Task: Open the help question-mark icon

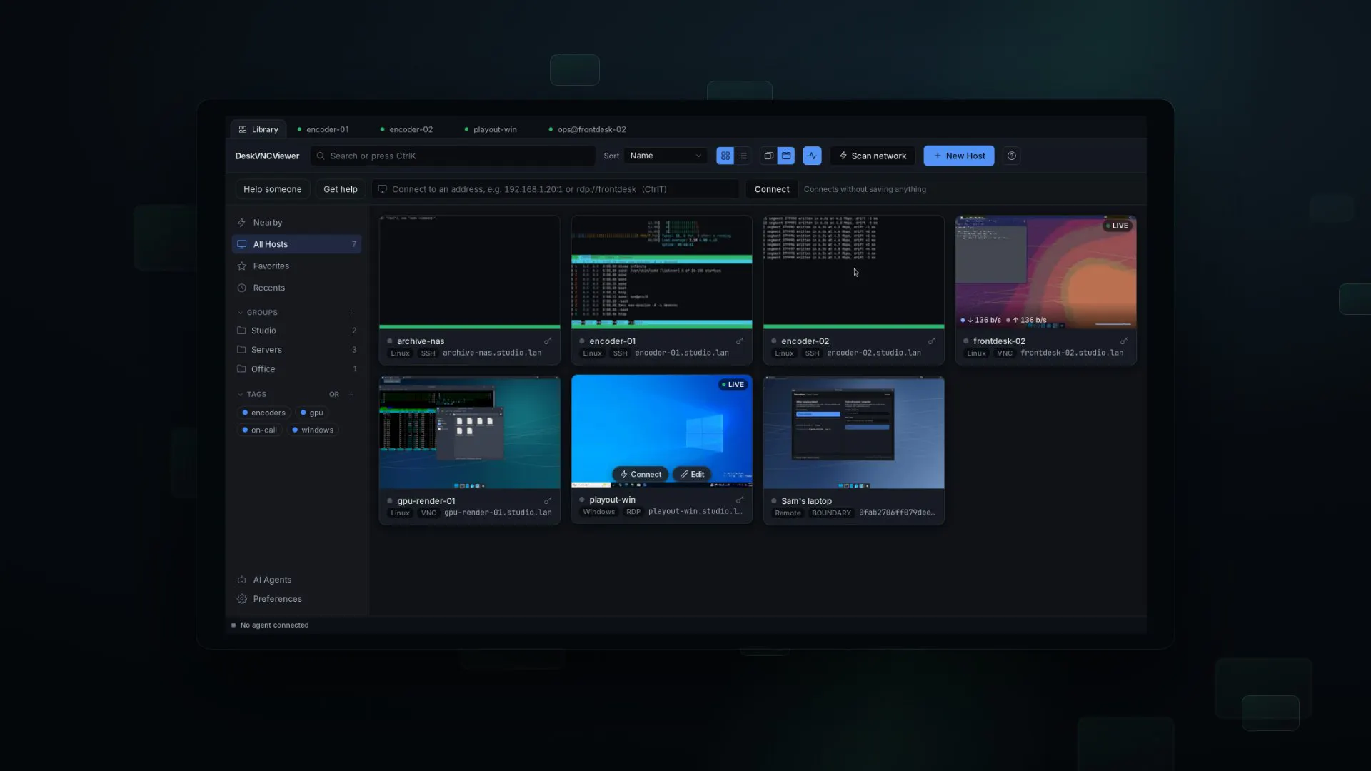Action: click(x=1011, y=156)
